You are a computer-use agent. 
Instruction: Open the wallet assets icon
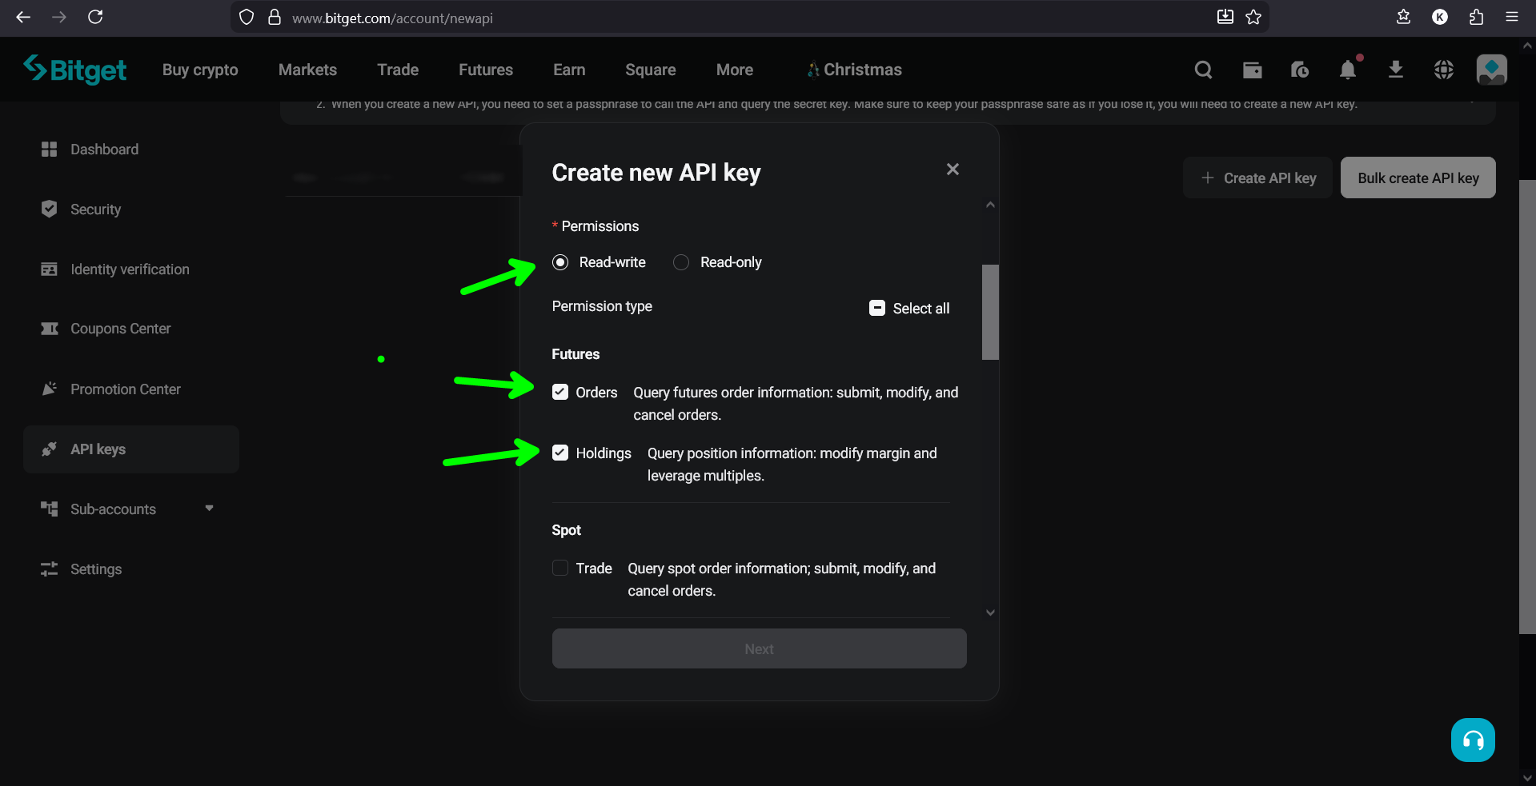1252,70
